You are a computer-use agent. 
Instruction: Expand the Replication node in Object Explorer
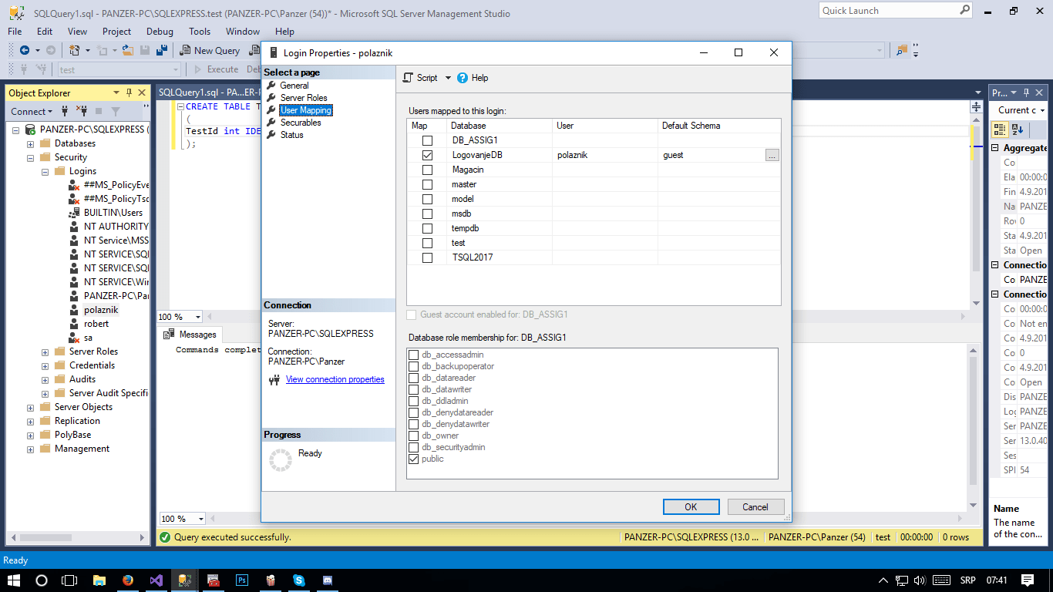pos(30,421)
